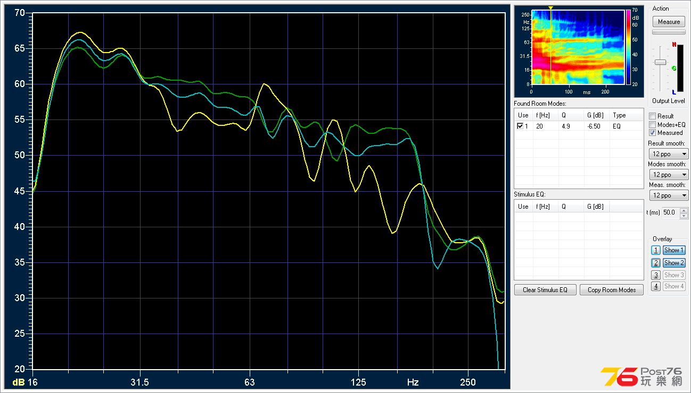Toggle Show 1 overlay
691x393 pixels.
pyautogui.click(x=674, y=250)
